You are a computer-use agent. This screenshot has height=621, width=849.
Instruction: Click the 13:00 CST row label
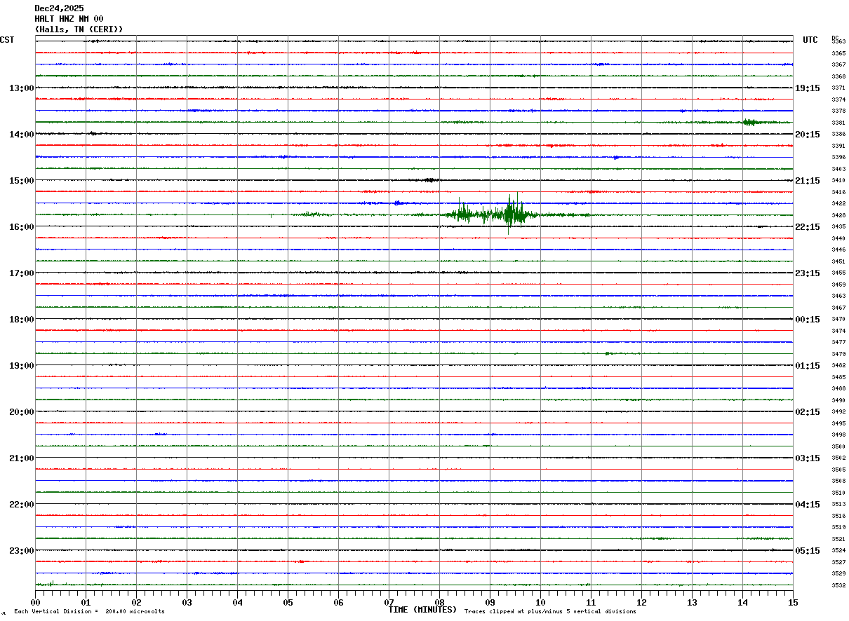tap(21, 88)
